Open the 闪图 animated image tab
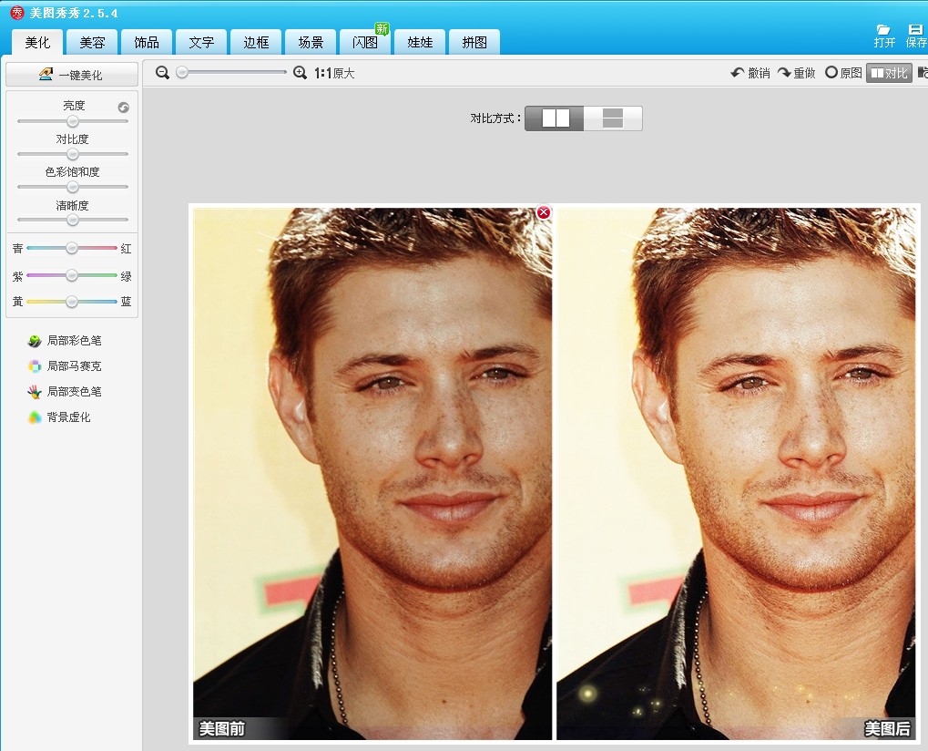This screenshot has width=928, height=751. click(365, 42)
